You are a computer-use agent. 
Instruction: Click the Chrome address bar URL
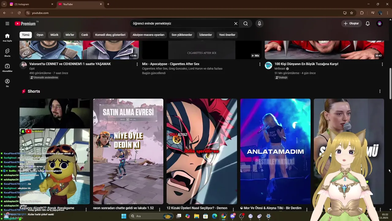point(40,13)
